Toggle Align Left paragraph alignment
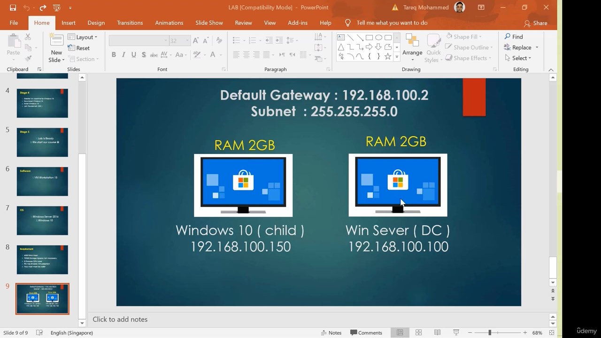The image size is (601, 338). coord(236,55)
